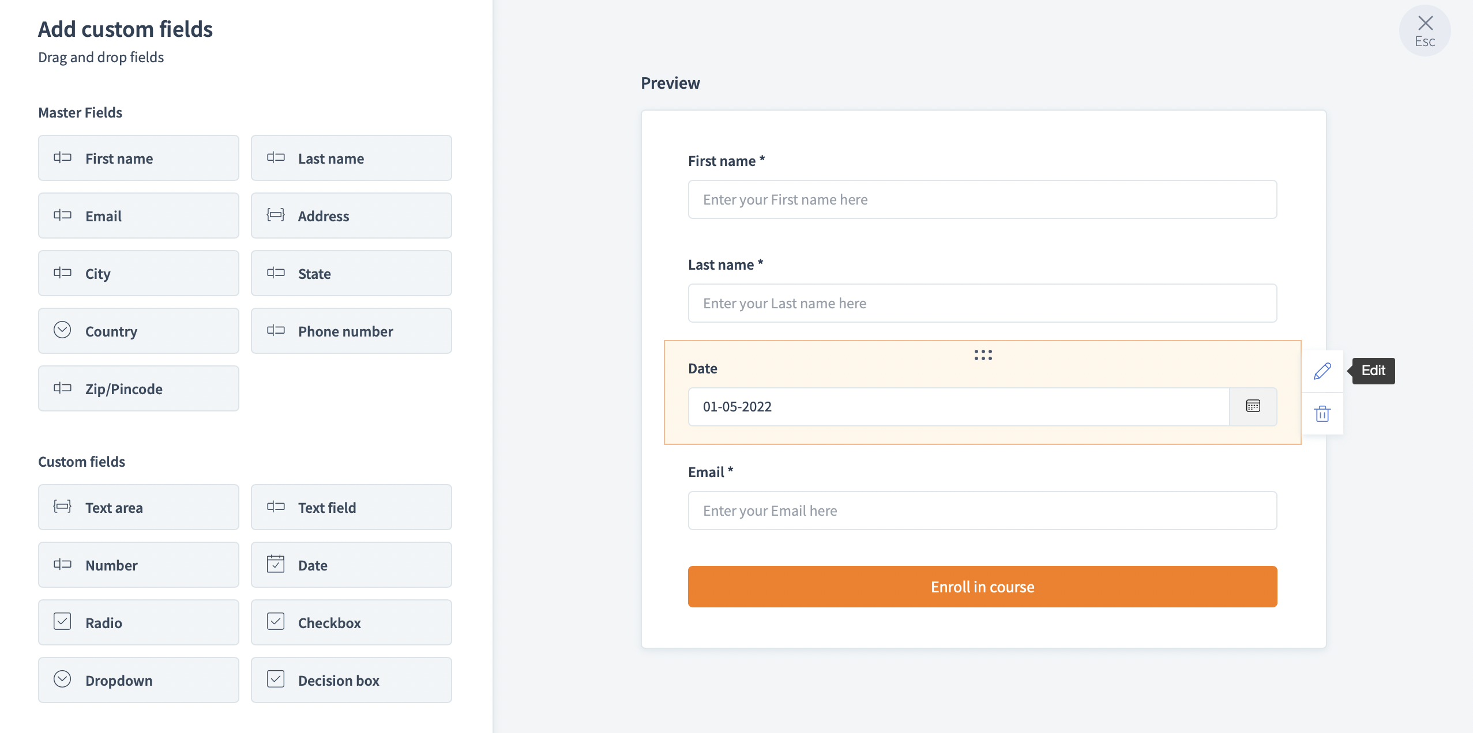1473x733 pixels.
Task: Click the Email input in preview
Action: point(982,511)
